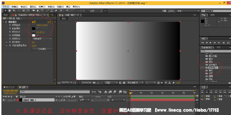Switch to the Character panel tab
Screen dimensions: 231x115
pos(218,47)
